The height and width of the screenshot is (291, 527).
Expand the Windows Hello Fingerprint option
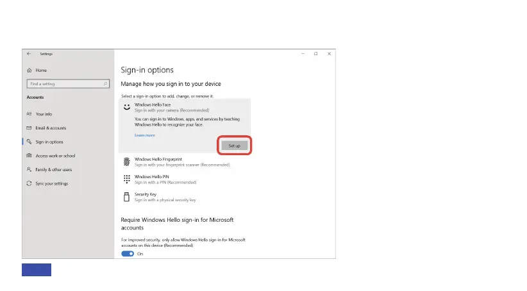[x=185, y=162]
